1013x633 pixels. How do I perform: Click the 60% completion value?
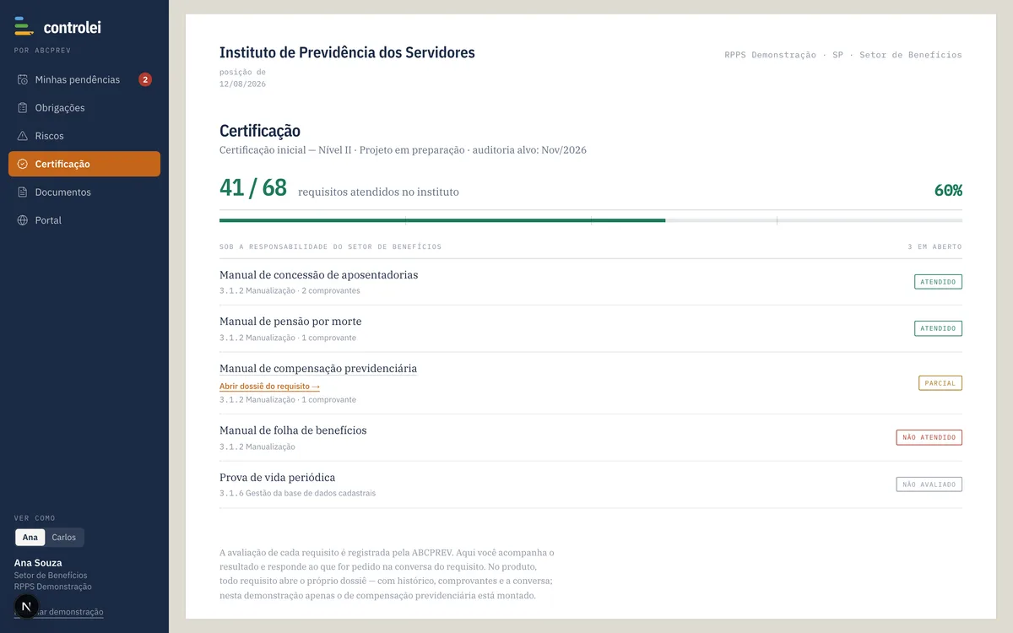pos(948,191)
